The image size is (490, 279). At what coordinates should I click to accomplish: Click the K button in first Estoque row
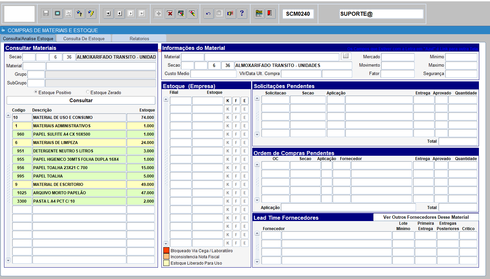(228, 101)
